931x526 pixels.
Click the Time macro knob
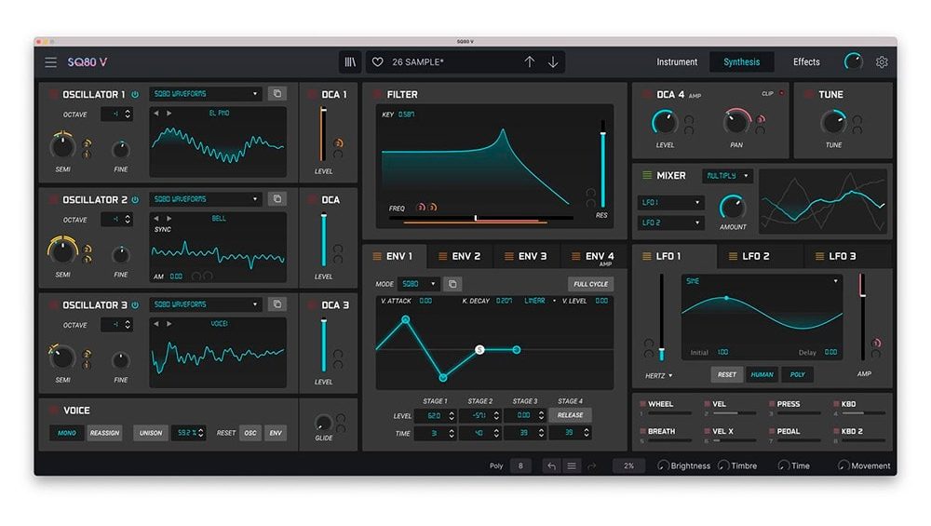(x=783, y=465)
